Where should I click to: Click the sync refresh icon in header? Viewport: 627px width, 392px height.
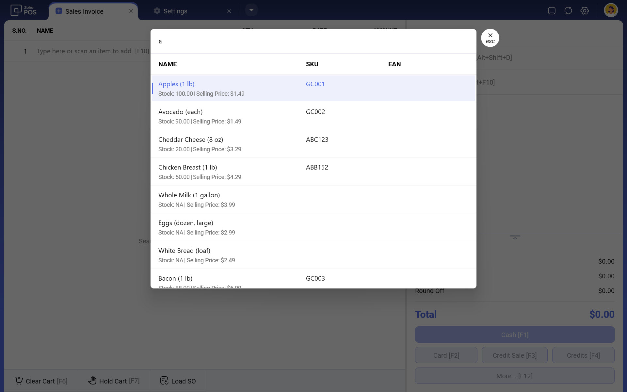point(568,11)
